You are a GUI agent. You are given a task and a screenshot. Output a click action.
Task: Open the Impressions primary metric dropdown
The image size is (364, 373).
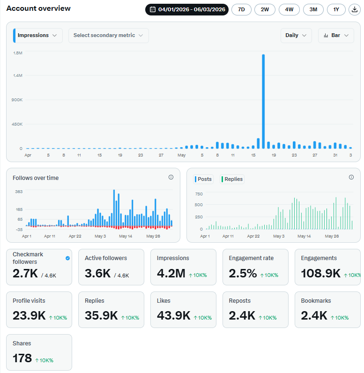(x=38, y=36)
